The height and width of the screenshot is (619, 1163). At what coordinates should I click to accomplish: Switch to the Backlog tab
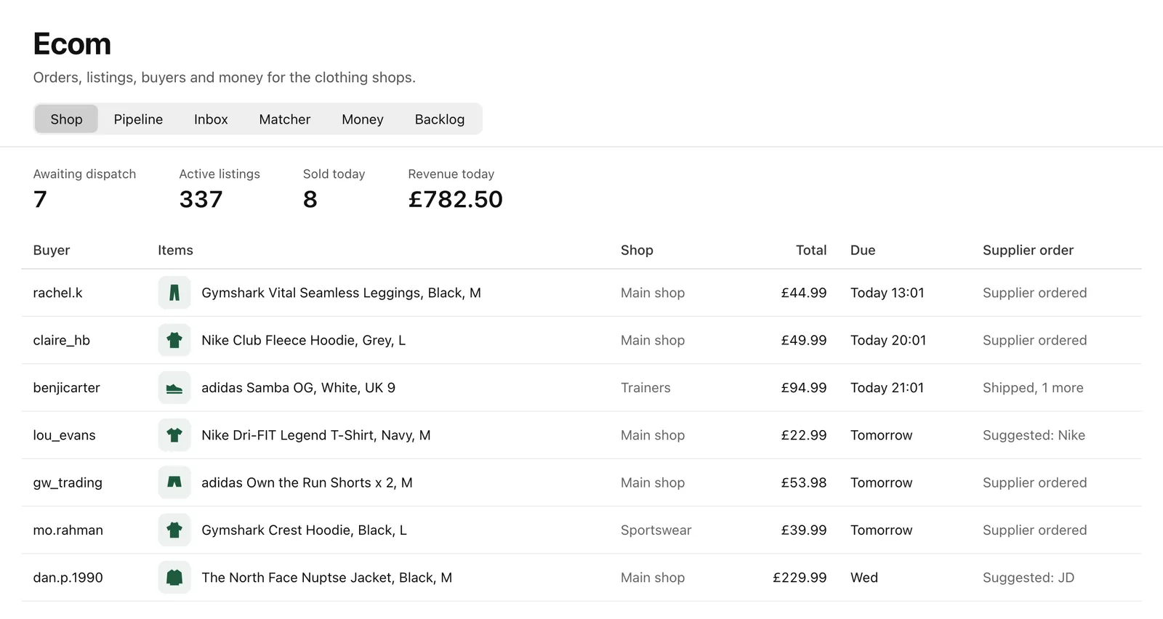(440, 119)
